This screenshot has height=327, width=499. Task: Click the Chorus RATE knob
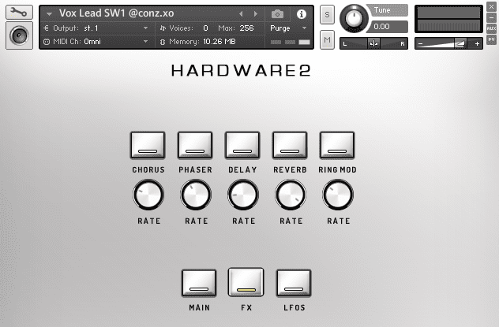tap(148, 195)
